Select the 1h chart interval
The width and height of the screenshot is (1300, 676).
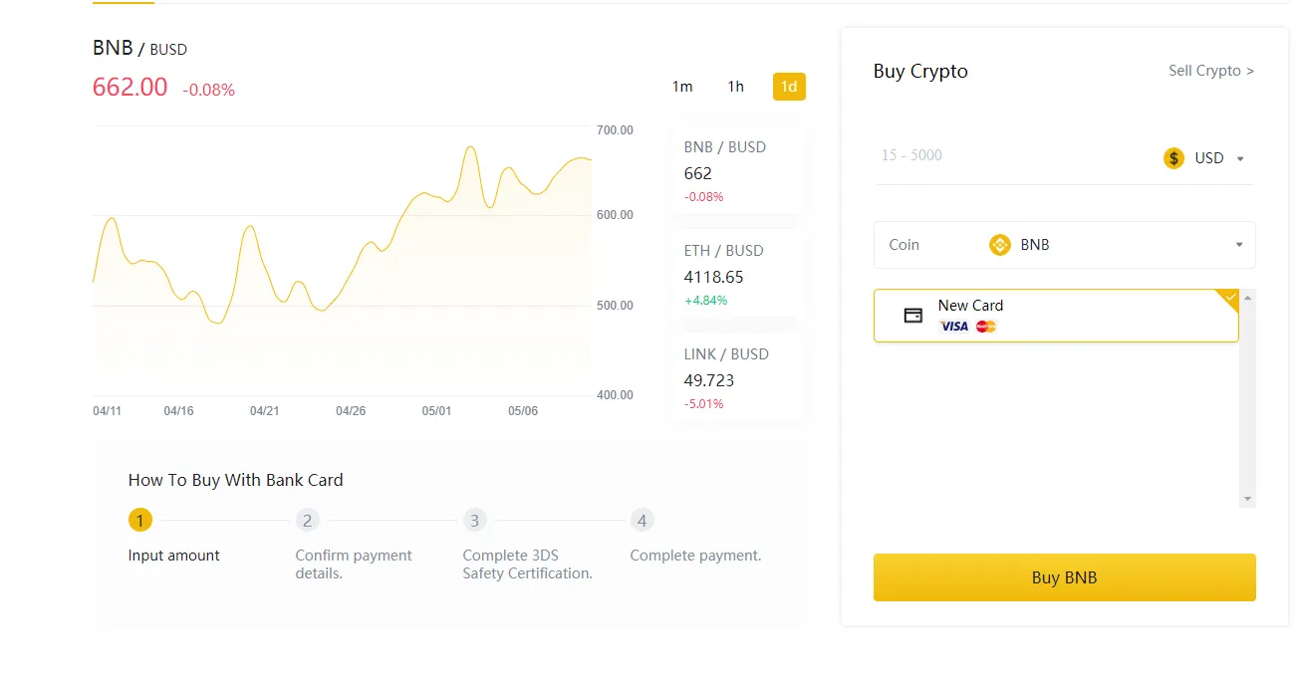click(735, 87)
